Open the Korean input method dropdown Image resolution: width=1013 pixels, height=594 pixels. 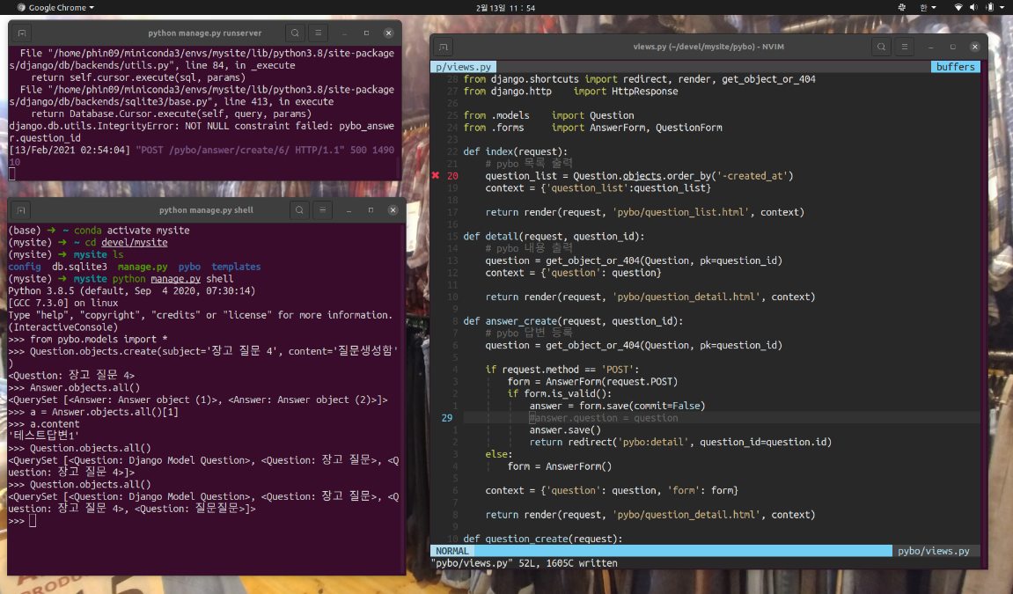coord(928,7)
